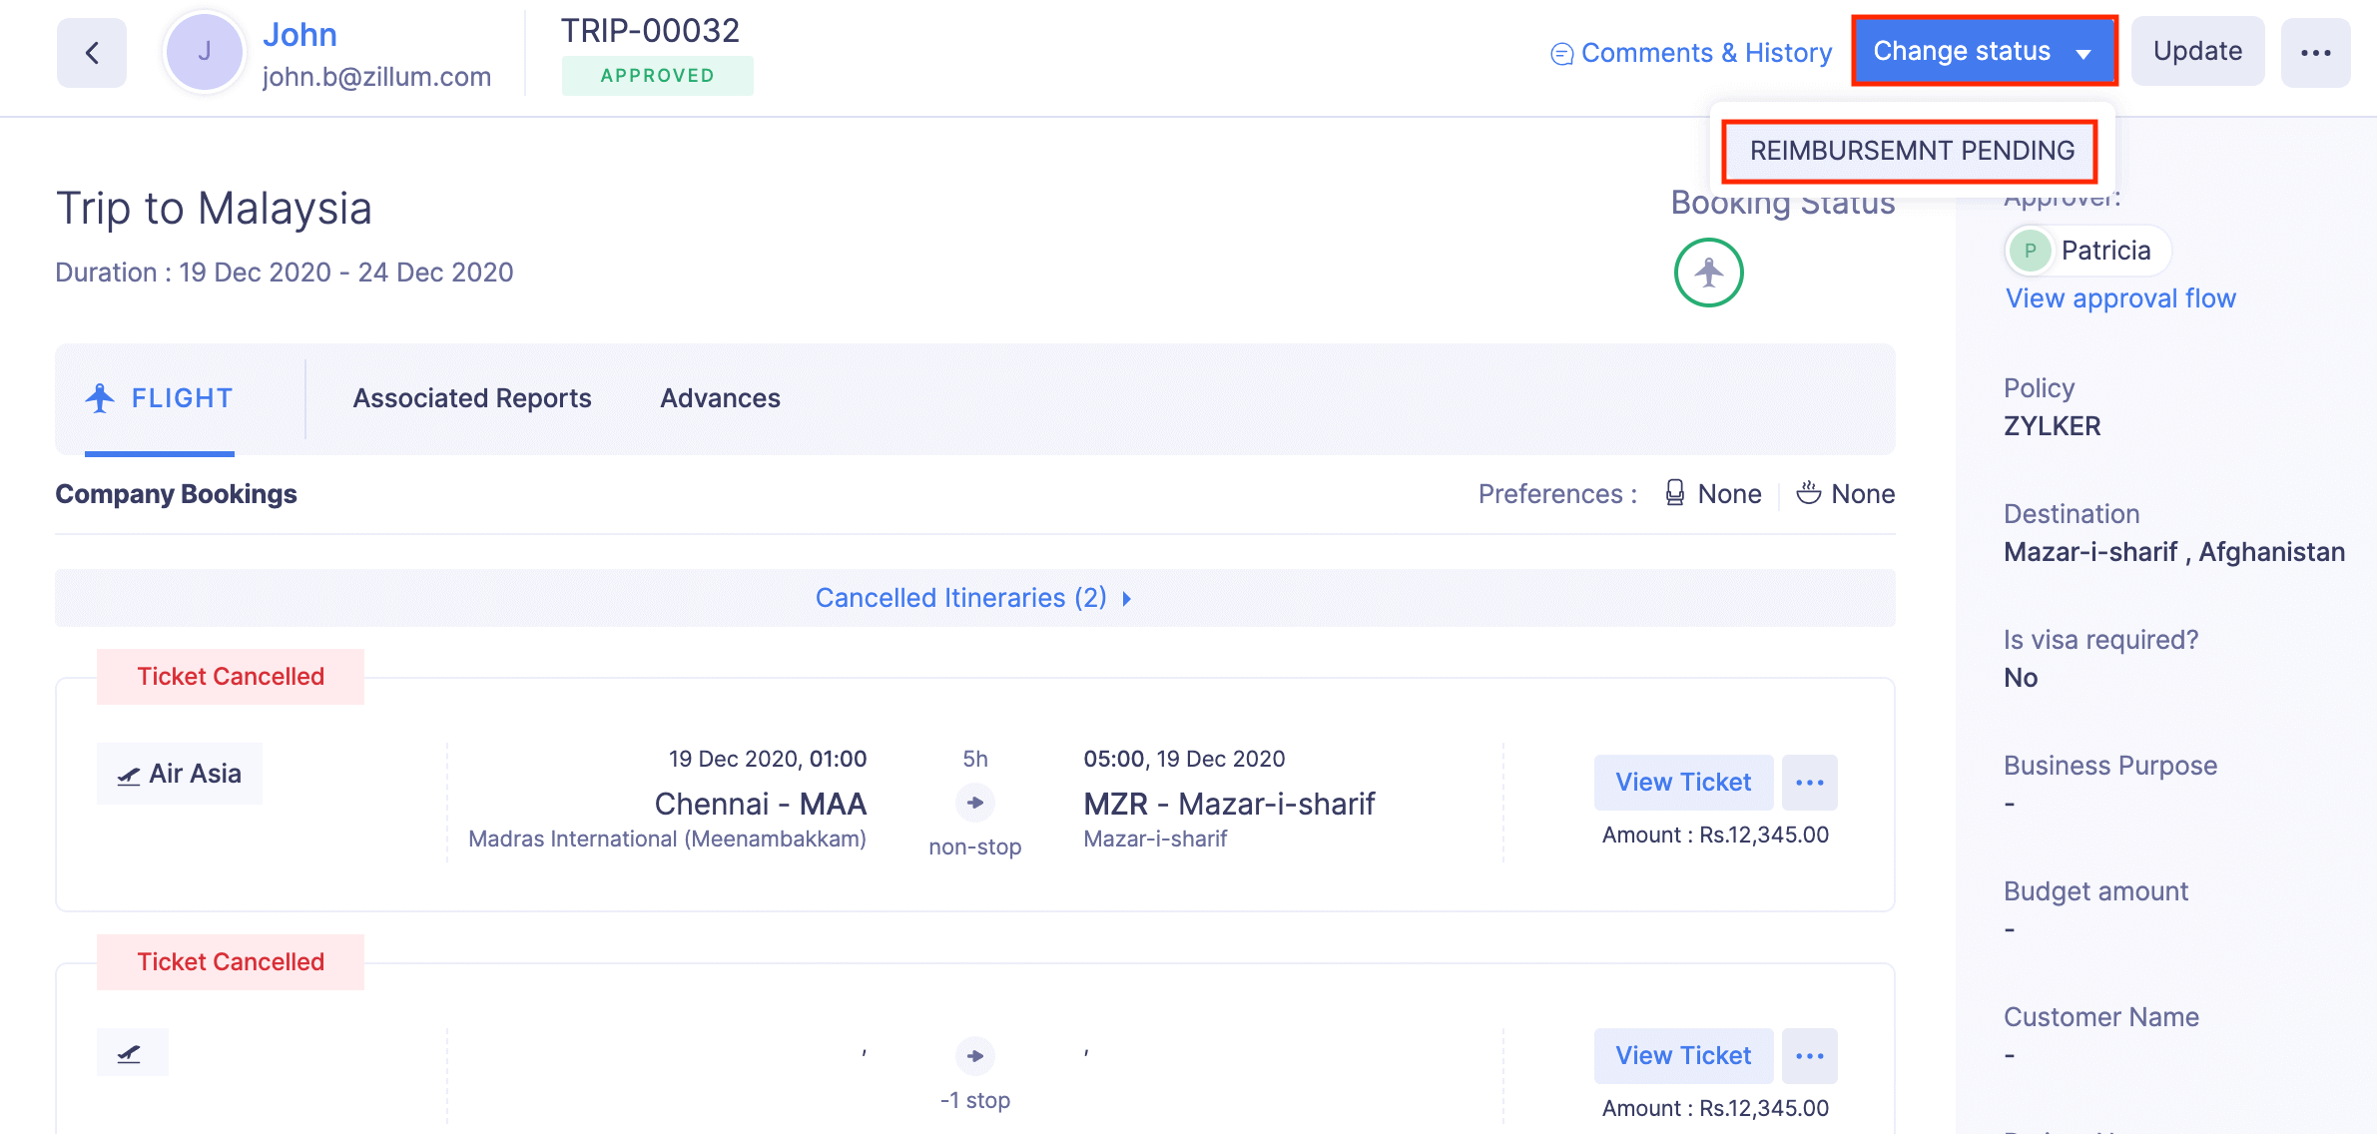
Task: Click the meal preference icon
Action: pos(1808,493)
